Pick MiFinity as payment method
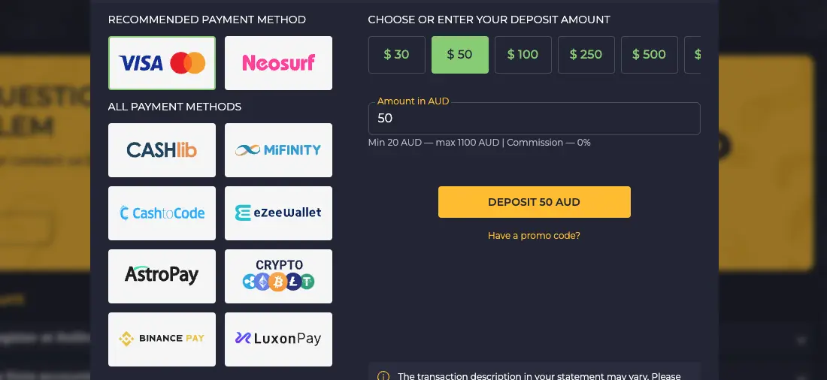Viewport: 827px width, 380px height. click(278, 150)
